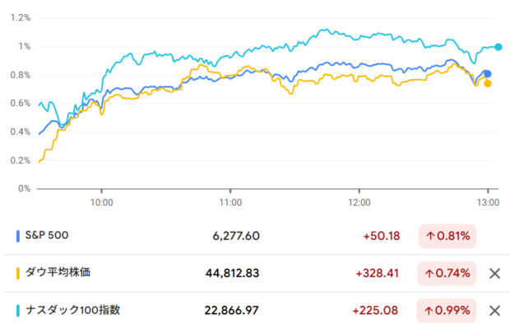Open the ダウ平均株価 index name

tap(58, 272)
